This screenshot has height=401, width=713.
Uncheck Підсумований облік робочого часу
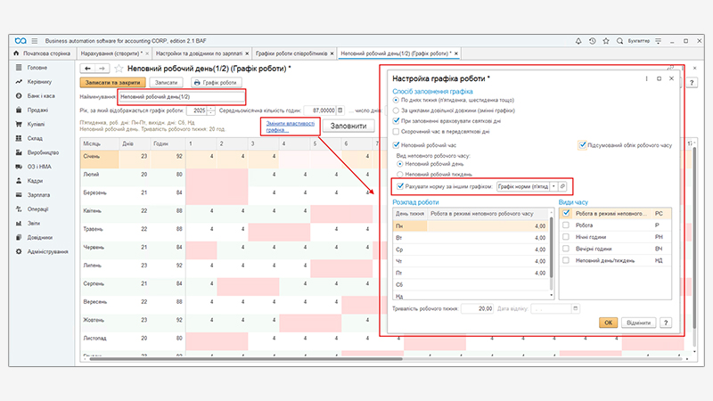pos(581,144)
